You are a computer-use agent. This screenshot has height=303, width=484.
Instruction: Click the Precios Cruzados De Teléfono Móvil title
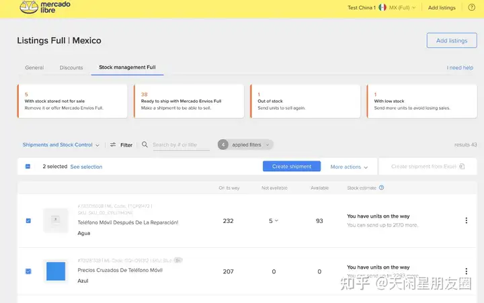point(120,270)
